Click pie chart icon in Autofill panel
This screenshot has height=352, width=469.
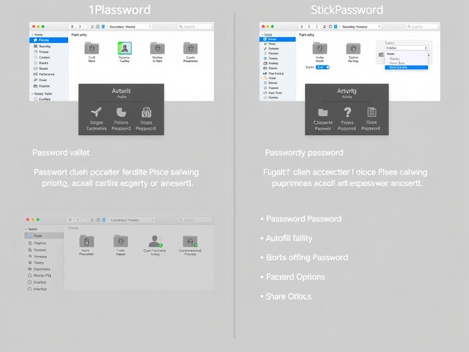tap(121, 112)
